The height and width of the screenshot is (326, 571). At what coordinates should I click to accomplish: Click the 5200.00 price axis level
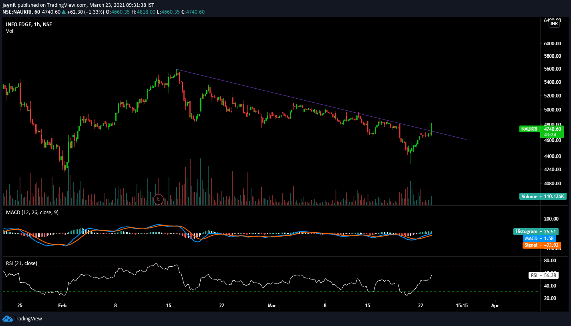[x=552, y=96]
